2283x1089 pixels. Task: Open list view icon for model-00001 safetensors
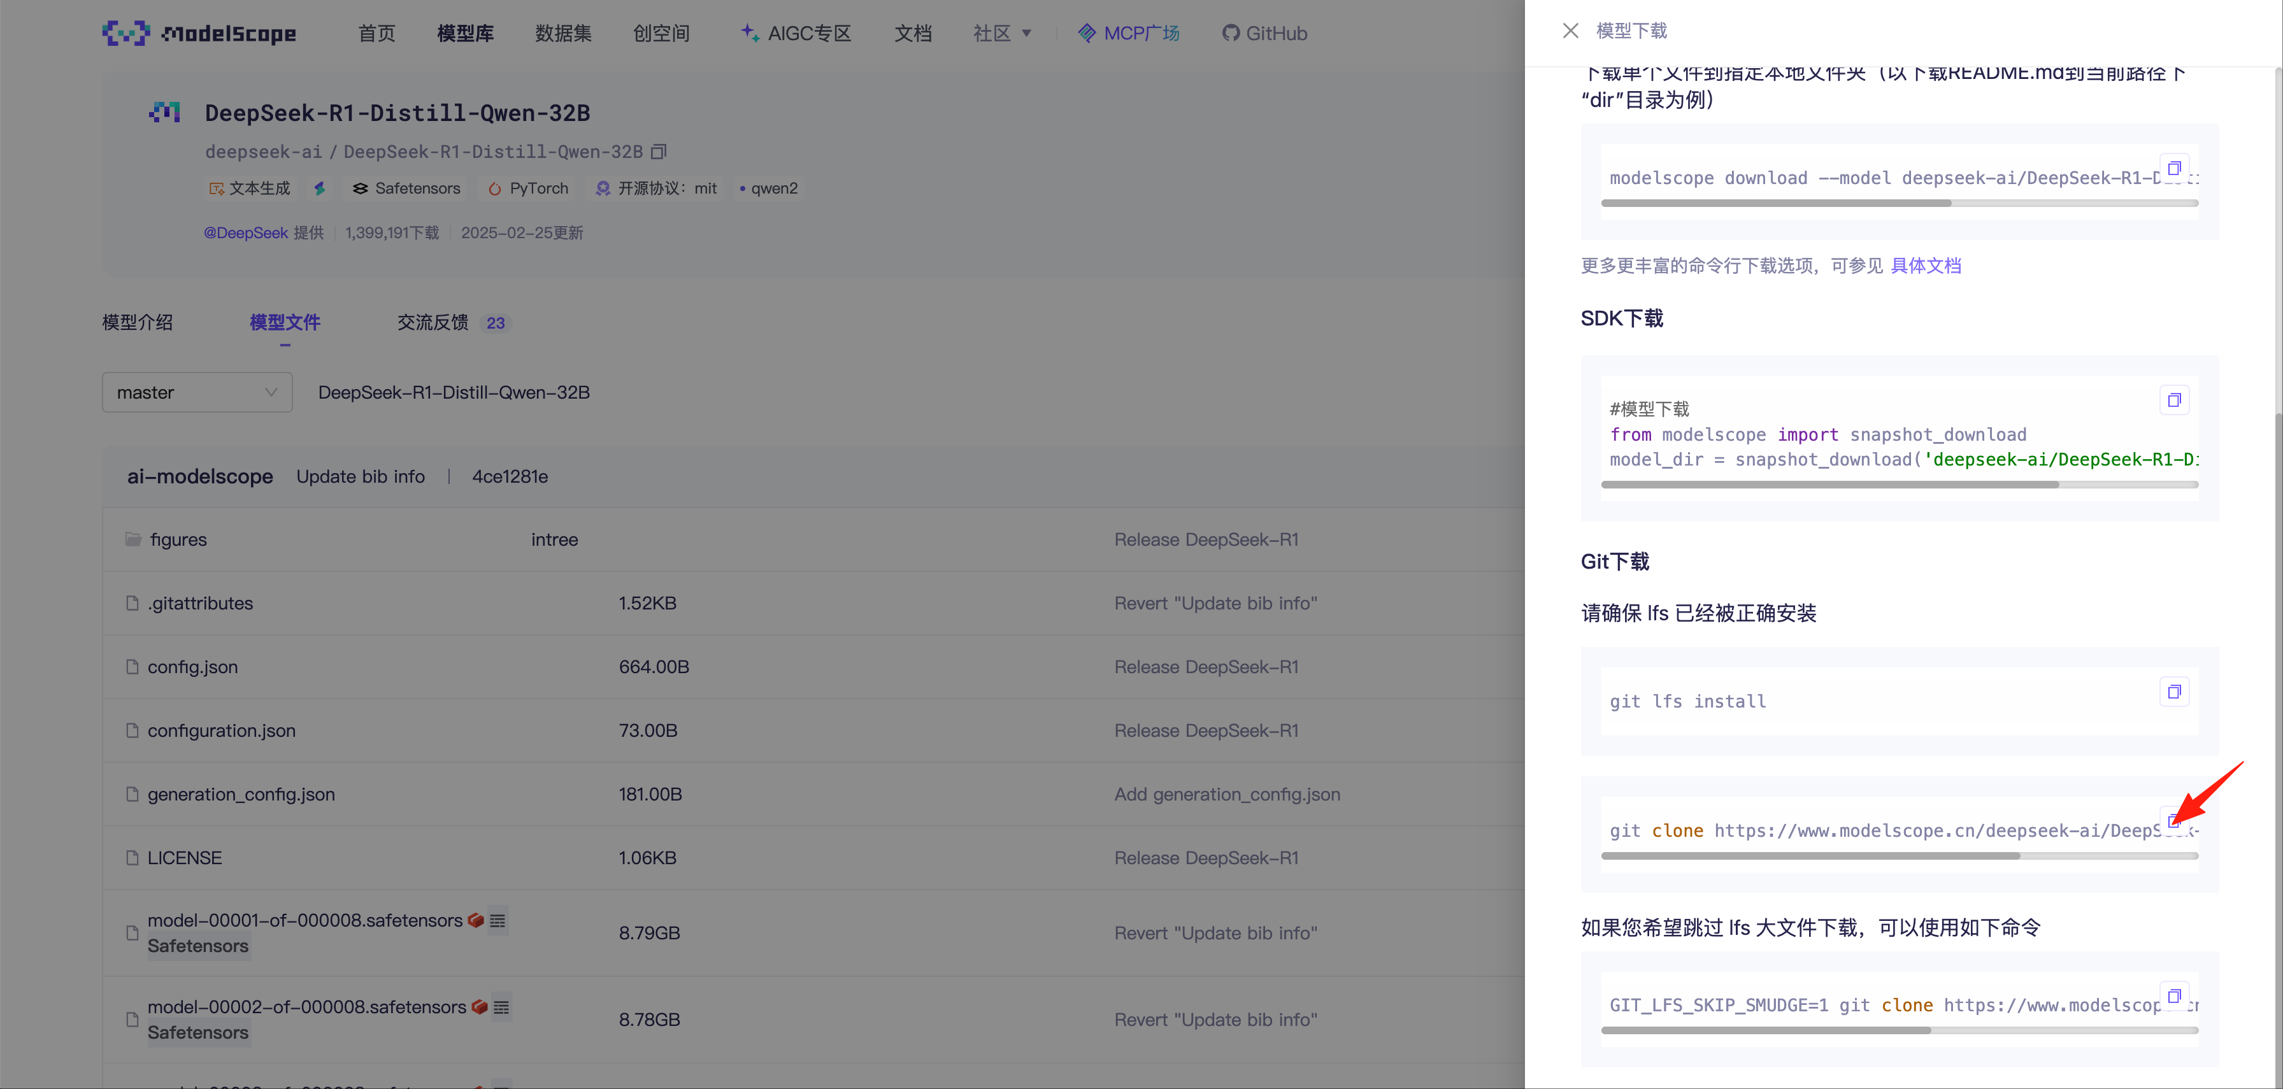[498, 921]
